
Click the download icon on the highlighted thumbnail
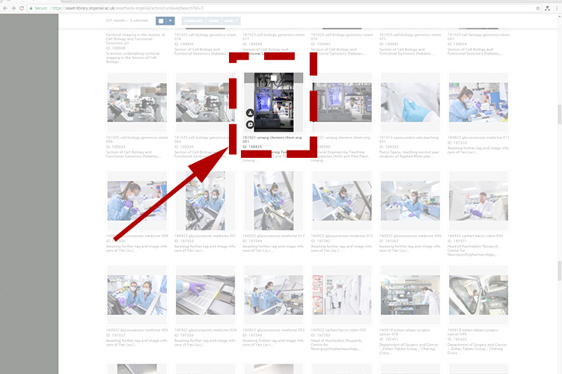pos(250,113)
